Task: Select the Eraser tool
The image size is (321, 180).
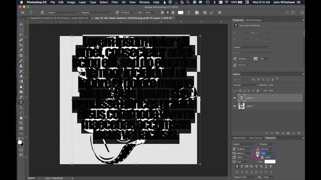Action: tap(21, 76)
